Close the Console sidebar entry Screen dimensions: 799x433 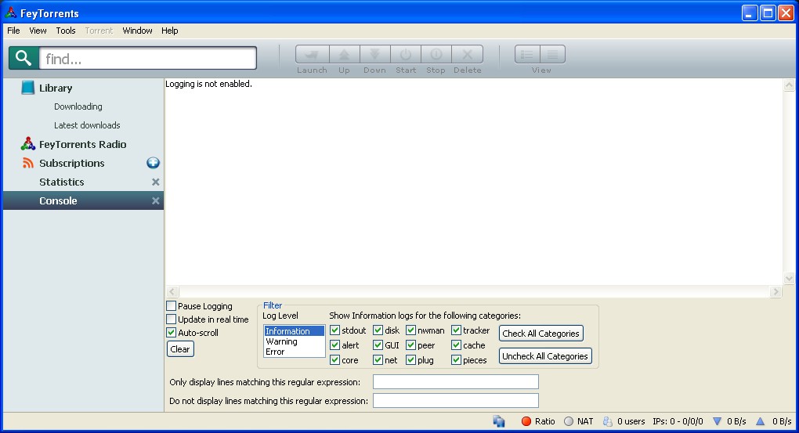tap(155, 200)
